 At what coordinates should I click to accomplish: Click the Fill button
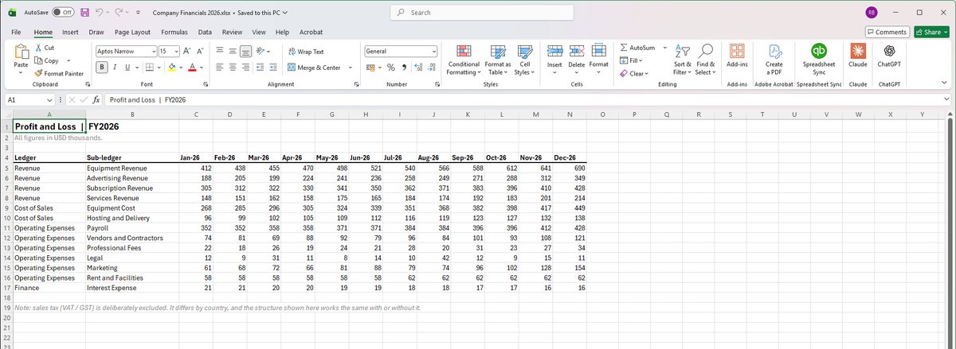point(631,60)
